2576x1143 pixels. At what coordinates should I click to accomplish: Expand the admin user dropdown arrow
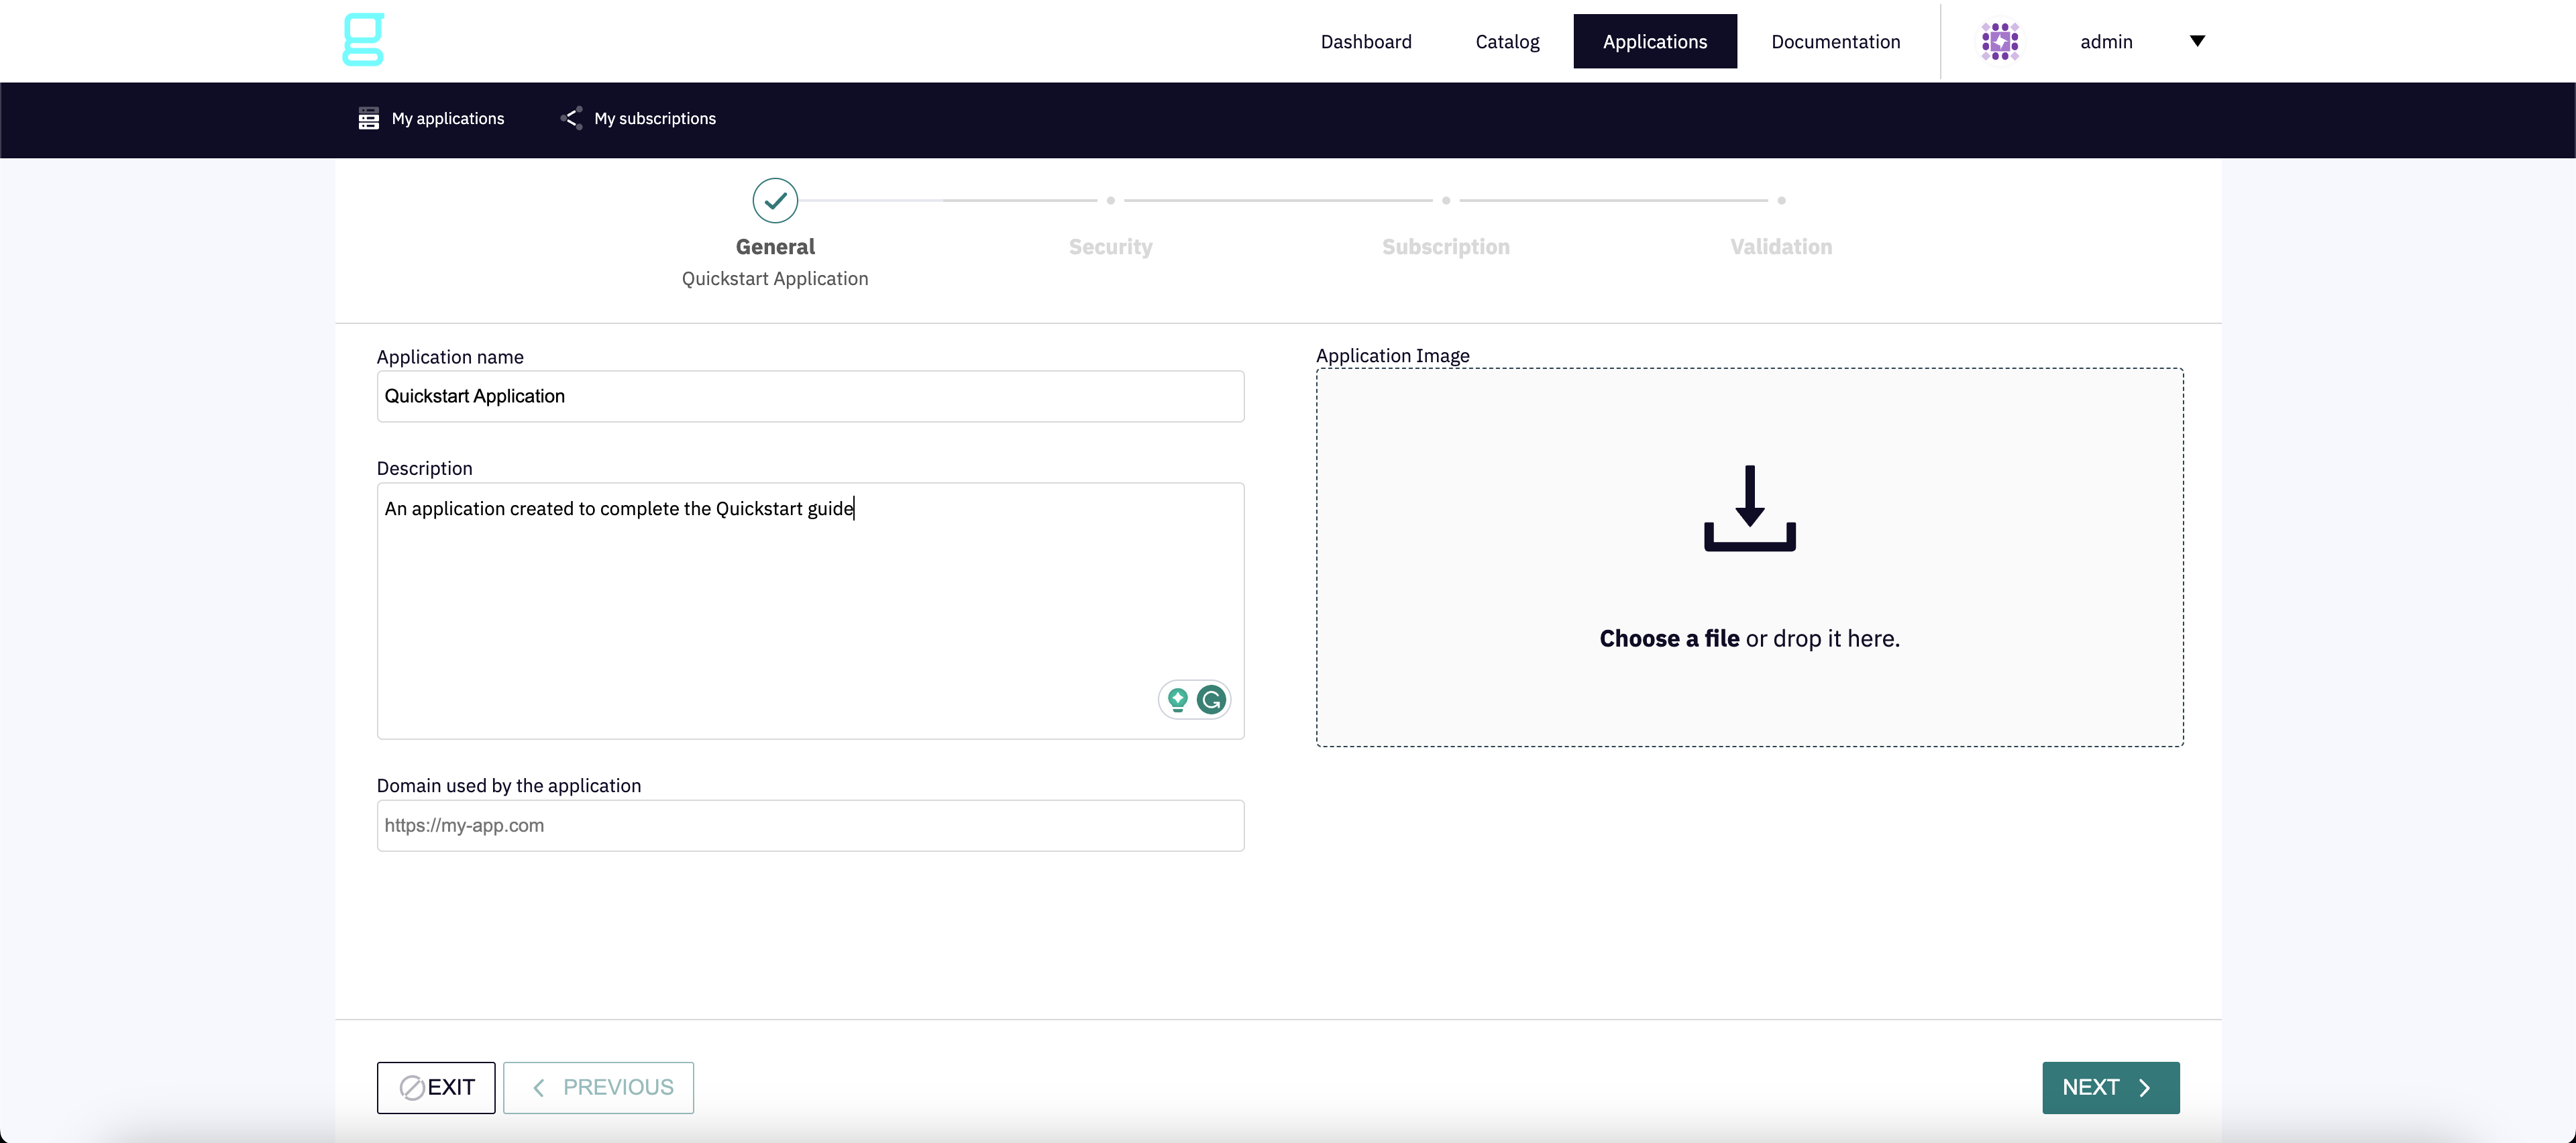[2197, 41]
